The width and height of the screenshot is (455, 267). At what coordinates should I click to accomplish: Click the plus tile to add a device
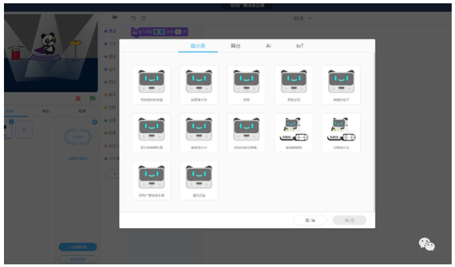coord(24,130)
